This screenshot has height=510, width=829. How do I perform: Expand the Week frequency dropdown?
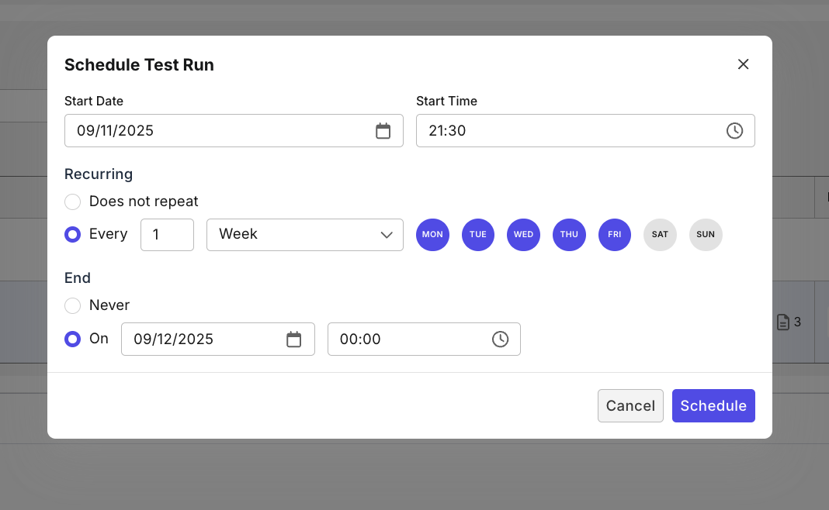tap(304, 234)
